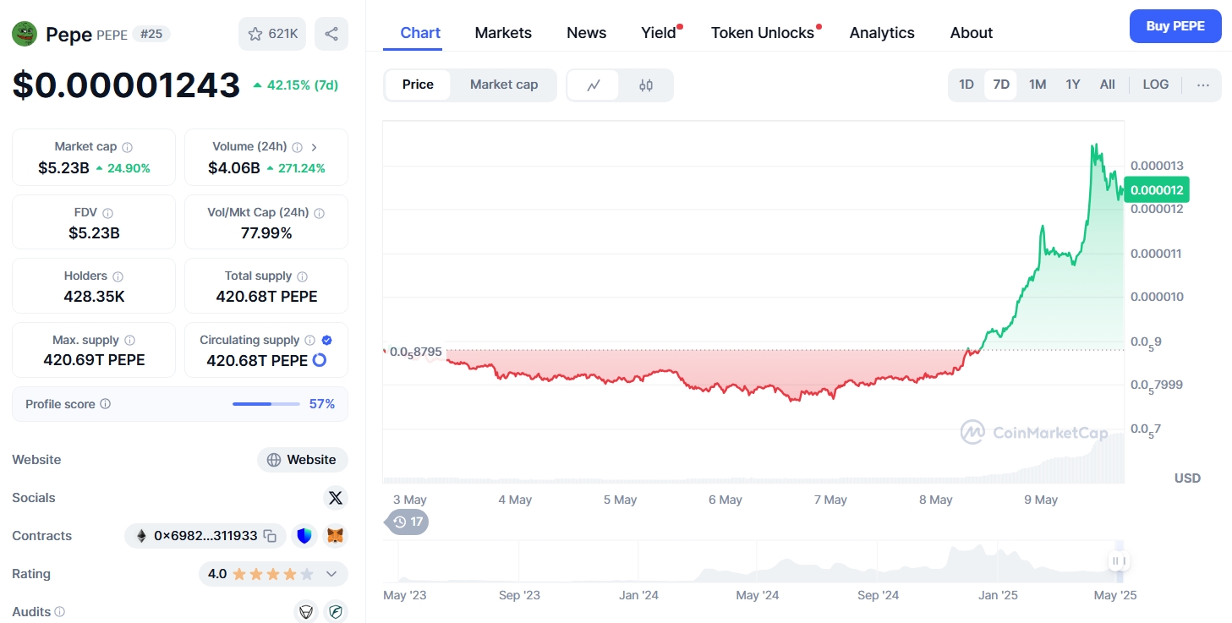Click the $5.23B market cap value
The height and width of the screenshot is (623, 1232).
click(63, 168)
